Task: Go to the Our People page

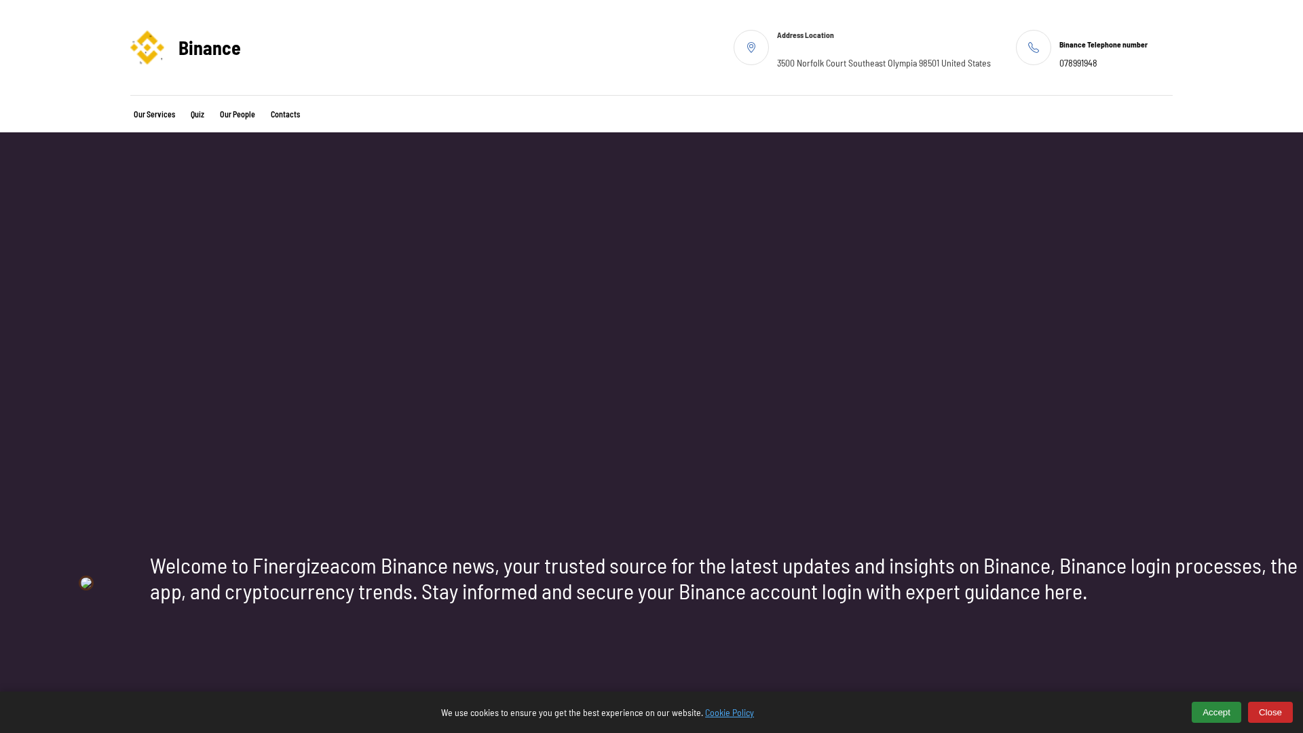Action: click(x=238, y=115)
